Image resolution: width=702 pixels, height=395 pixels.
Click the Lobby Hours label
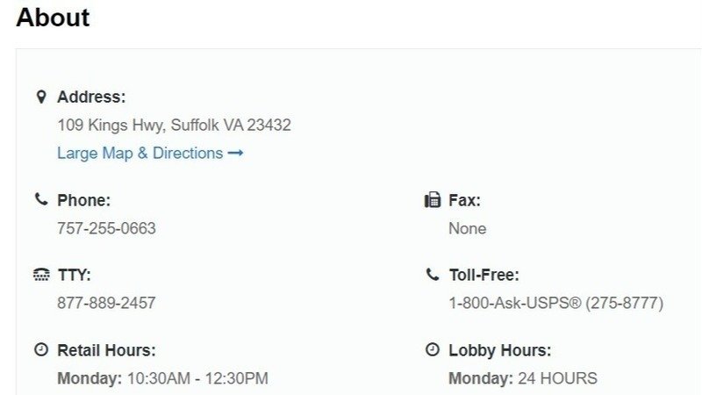coord(500,350)
